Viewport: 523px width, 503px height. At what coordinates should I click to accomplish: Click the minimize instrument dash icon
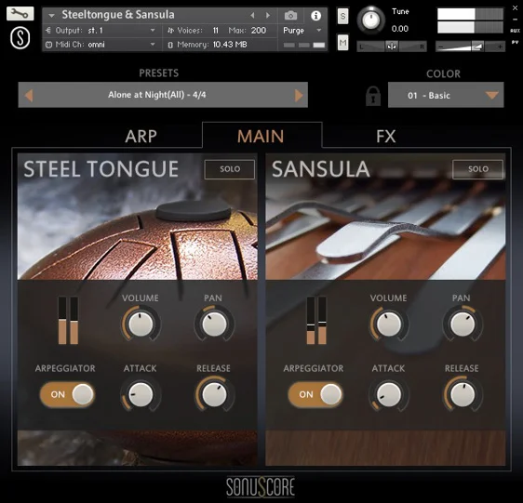(x=515, y=20)
